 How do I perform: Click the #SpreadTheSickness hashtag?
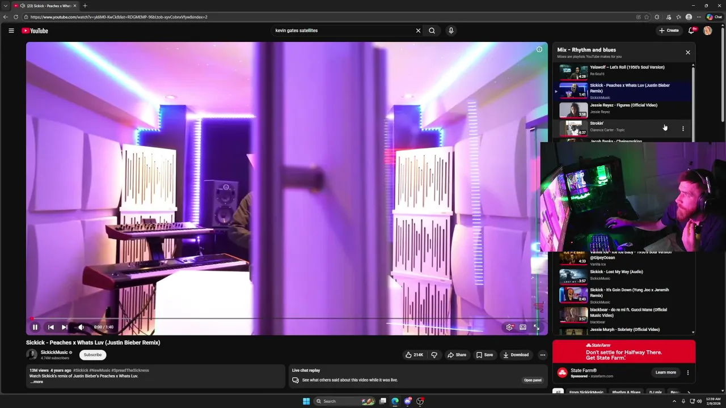point(130,370)
